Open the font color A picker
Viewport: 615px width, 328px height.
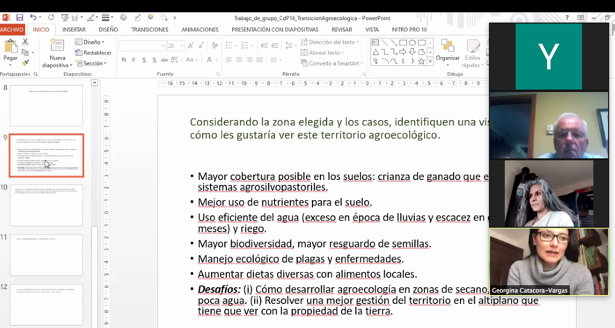point(210,60)
